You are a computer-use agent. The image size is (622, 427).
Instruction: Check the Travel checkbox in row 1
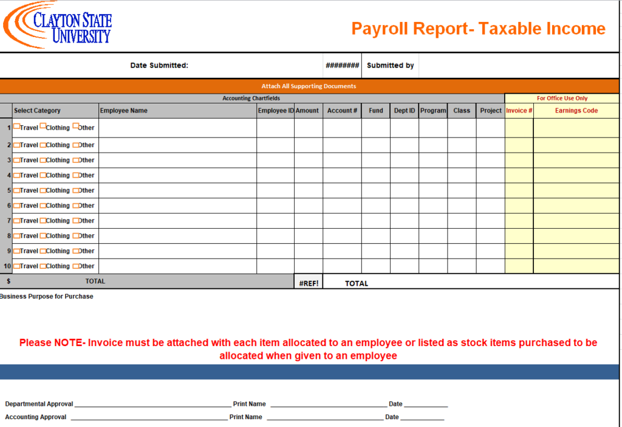(16, 127)
